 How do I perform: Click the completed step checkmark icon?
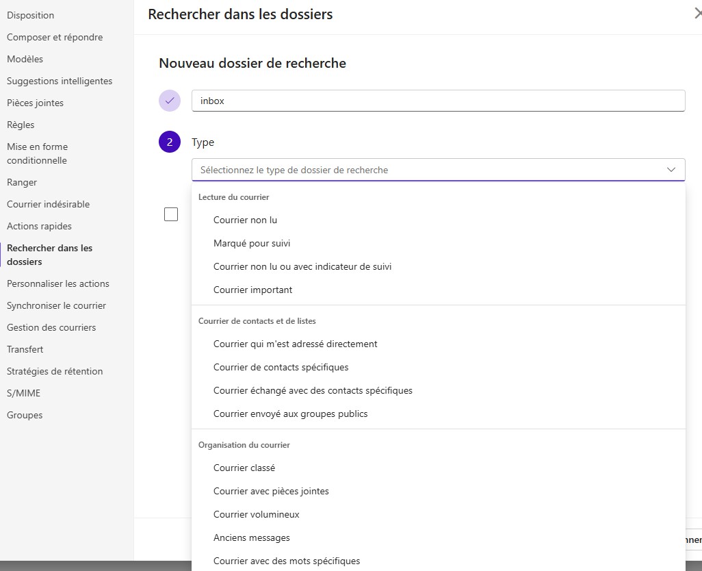coord(170,101)
